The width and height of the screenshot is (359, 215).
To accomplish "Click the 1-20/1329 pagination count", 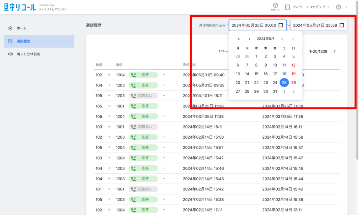I will 318,51.
